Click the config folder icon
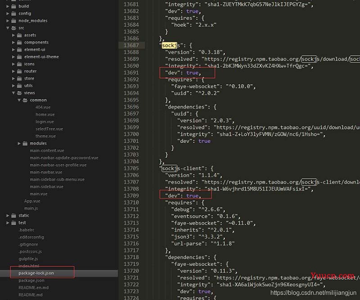360x300 pixels. coord(14,14)
